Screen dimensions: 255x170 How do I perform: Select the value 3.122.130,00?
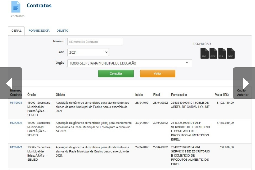pyautogui.click(x=225, y=103)
